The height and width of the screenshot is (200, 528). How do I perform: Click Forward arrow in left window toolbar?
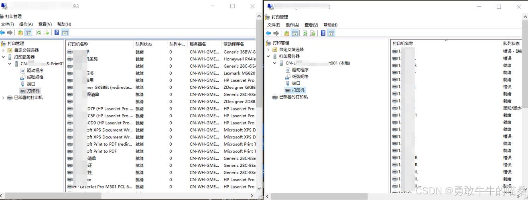coord(10,33)
